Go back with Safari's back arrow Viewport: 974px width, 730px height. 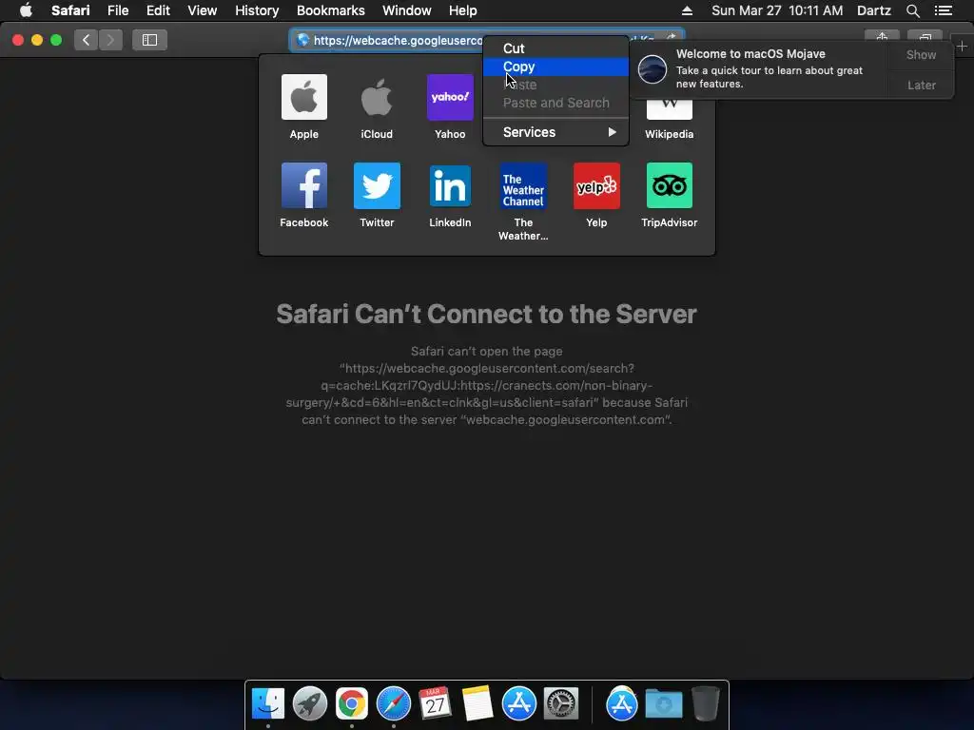(87, 40)
